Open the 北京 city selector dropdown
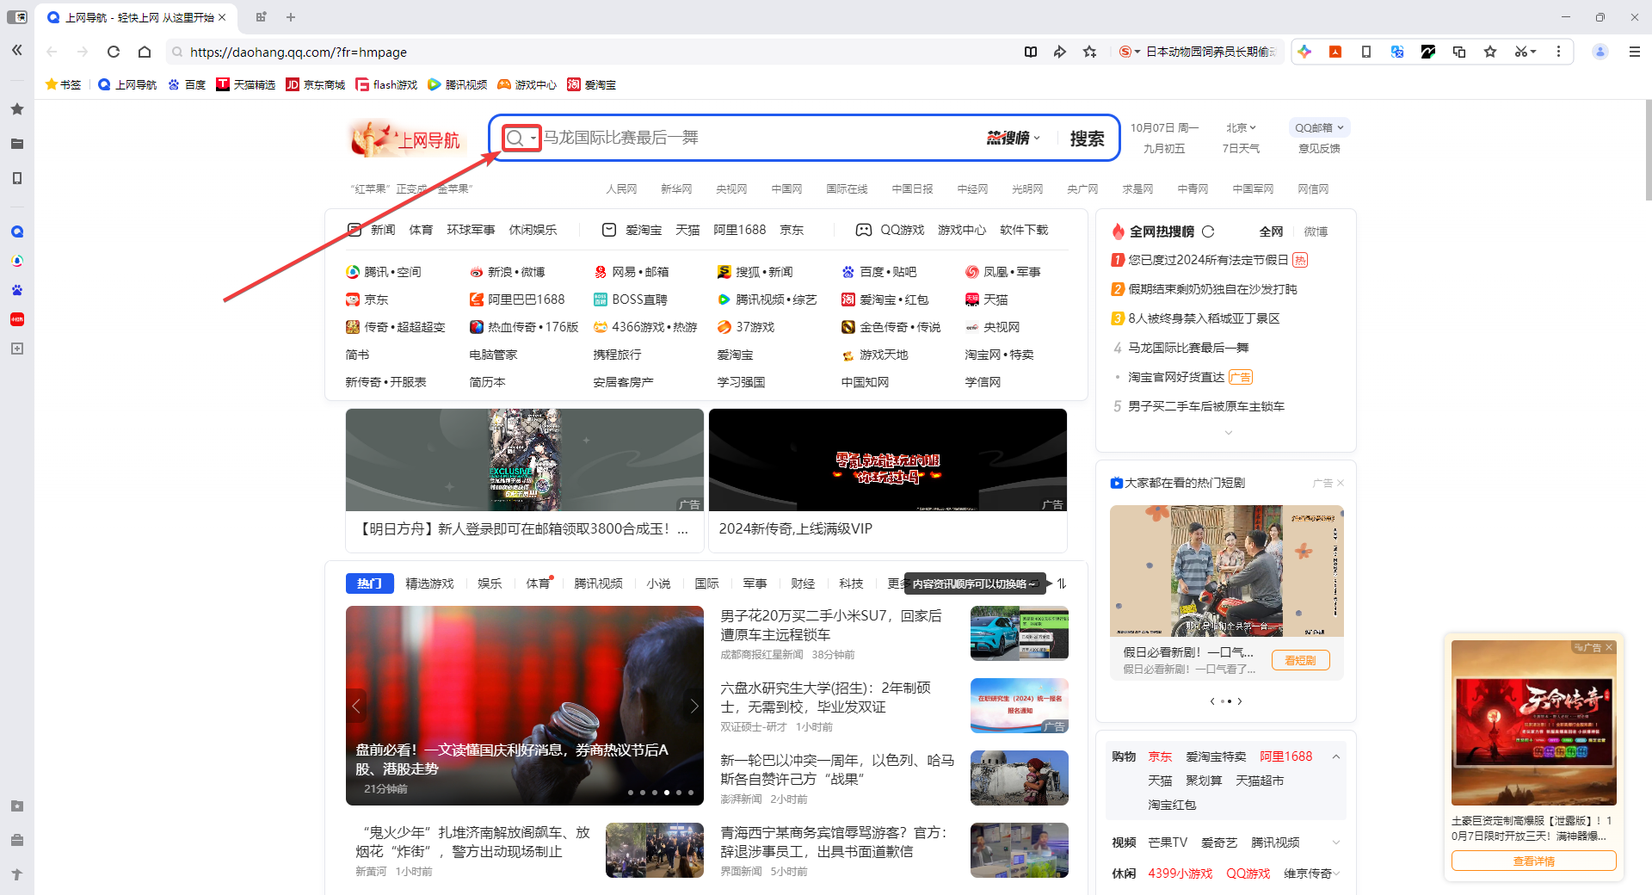The image size is (1652, 895). point(1241,127)
